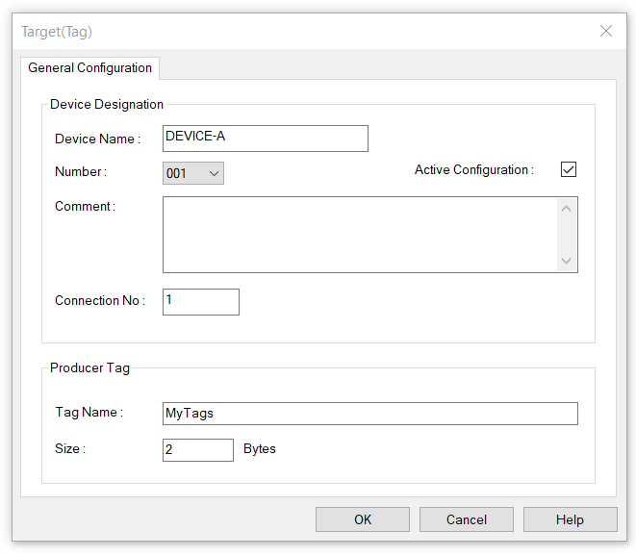Click the Comment scrollbar track
This screenshot has width=636, height=556.
click(566, 235)
